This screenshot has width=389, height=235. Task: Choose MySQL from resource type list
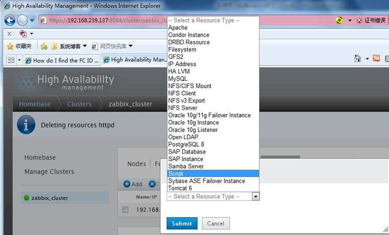(x=213, y=79)
